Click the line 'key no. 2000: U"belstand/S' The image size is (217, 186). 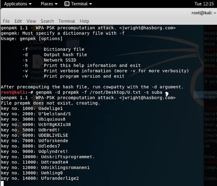tap(36, 114)
